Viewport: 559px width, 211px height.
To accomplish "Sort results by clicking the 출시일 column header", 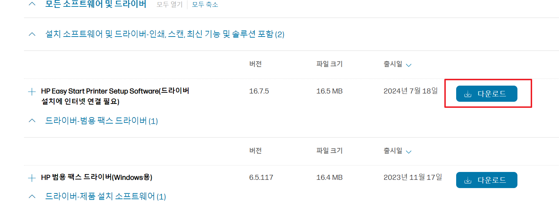I will click(392, 64).
